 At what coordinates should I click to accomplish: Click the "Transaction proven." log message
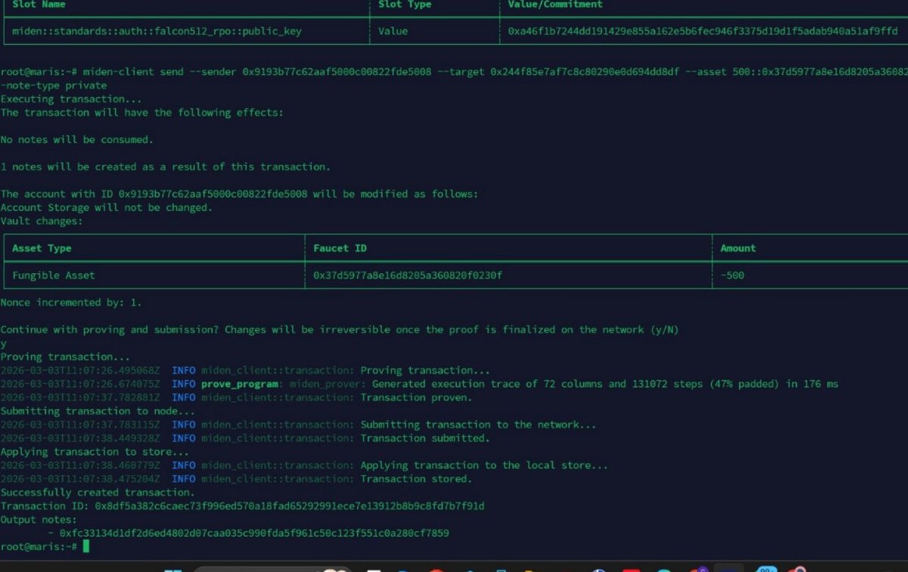click(416, 398)
